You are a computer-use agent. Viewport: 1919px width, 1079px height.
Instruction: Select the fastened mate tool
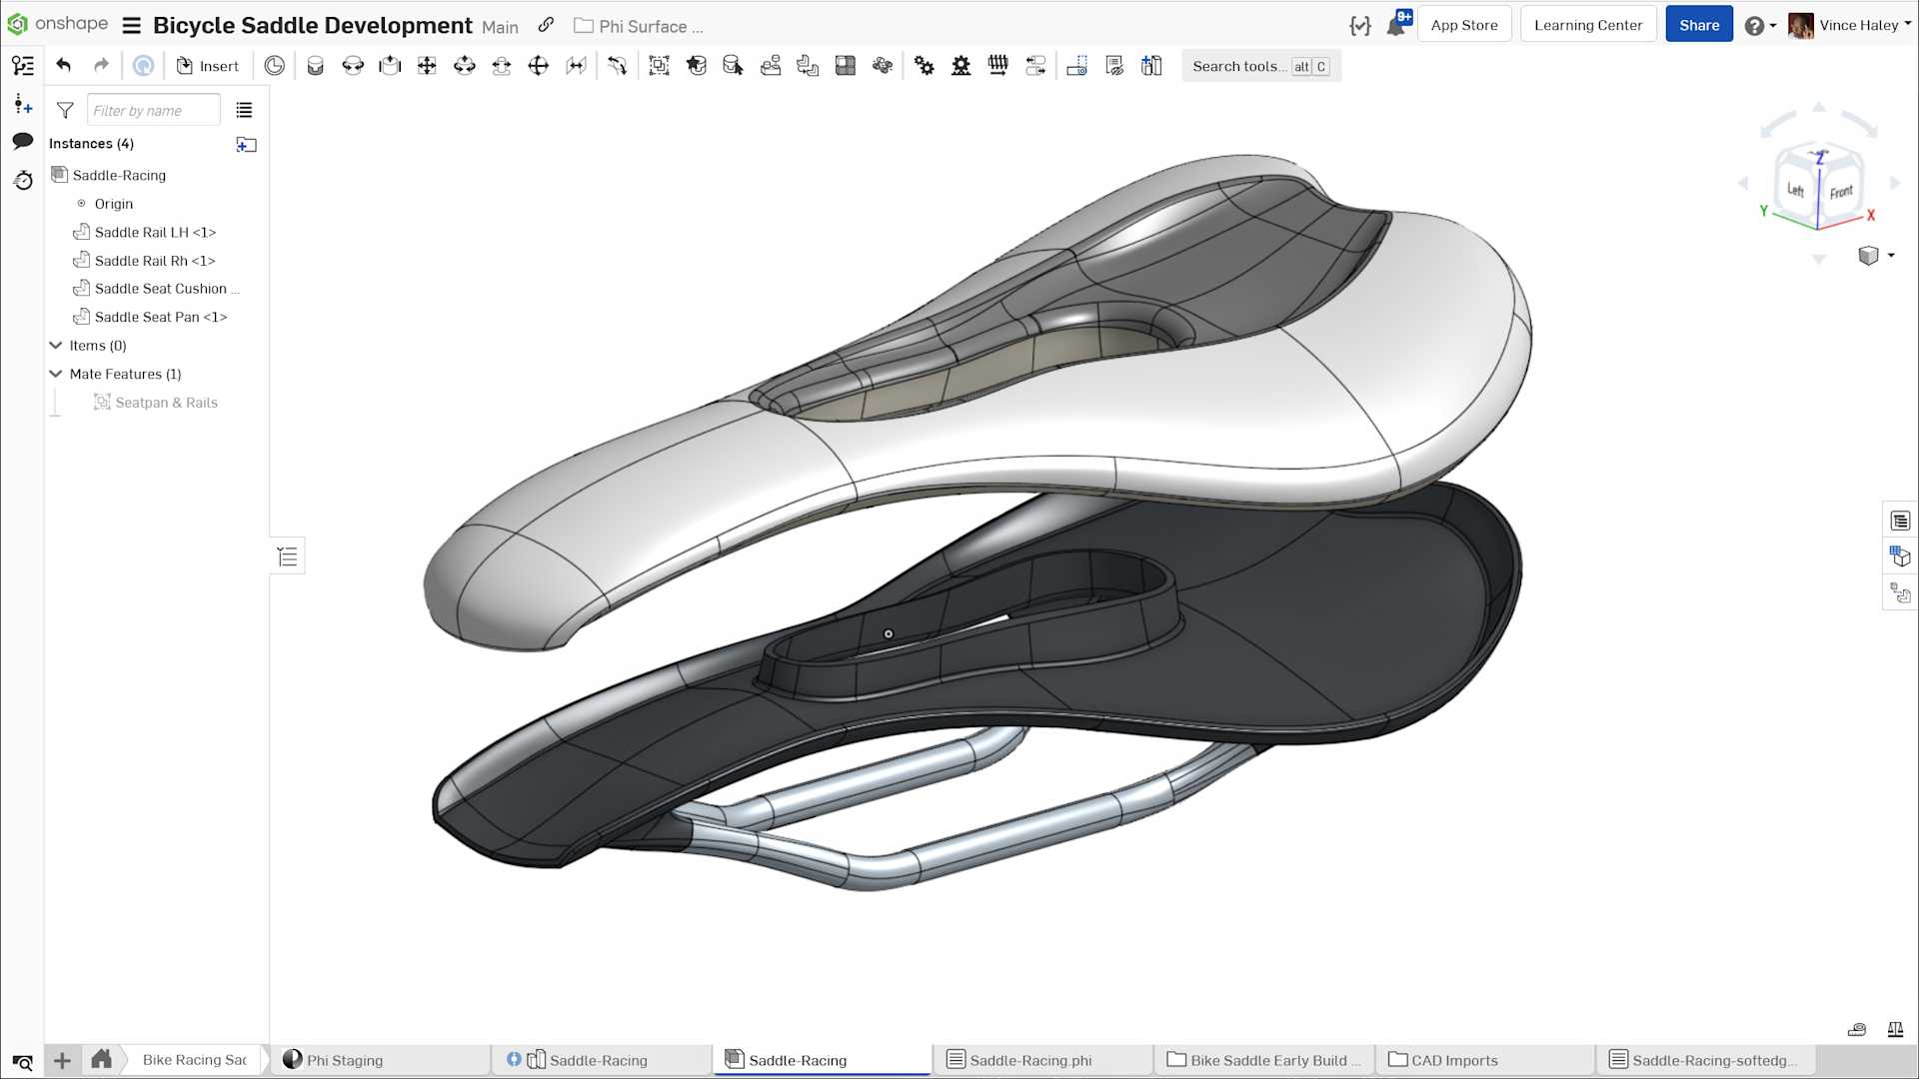(315, 66)
